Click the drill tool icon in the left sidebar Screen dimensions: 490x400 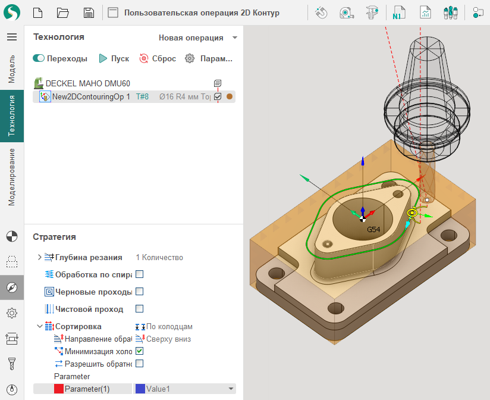pyautogui.click(x=12, y=364)
